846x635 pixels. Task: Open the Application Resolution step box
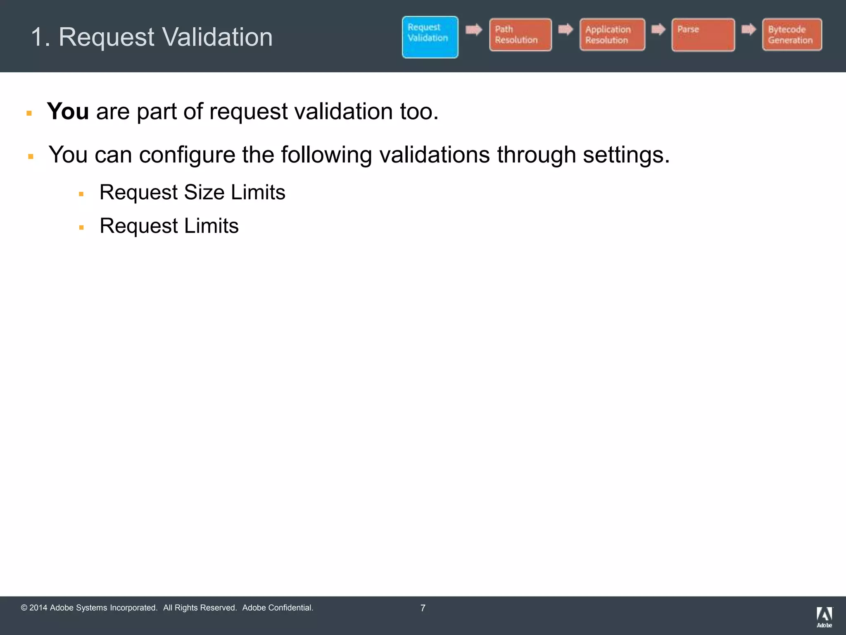612,35
